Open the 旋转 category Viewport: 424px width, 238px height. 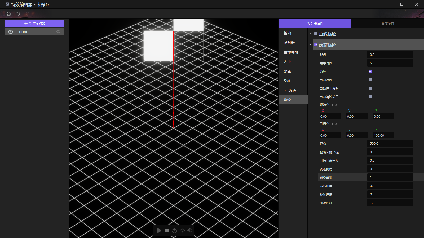[x=293, y=81]
